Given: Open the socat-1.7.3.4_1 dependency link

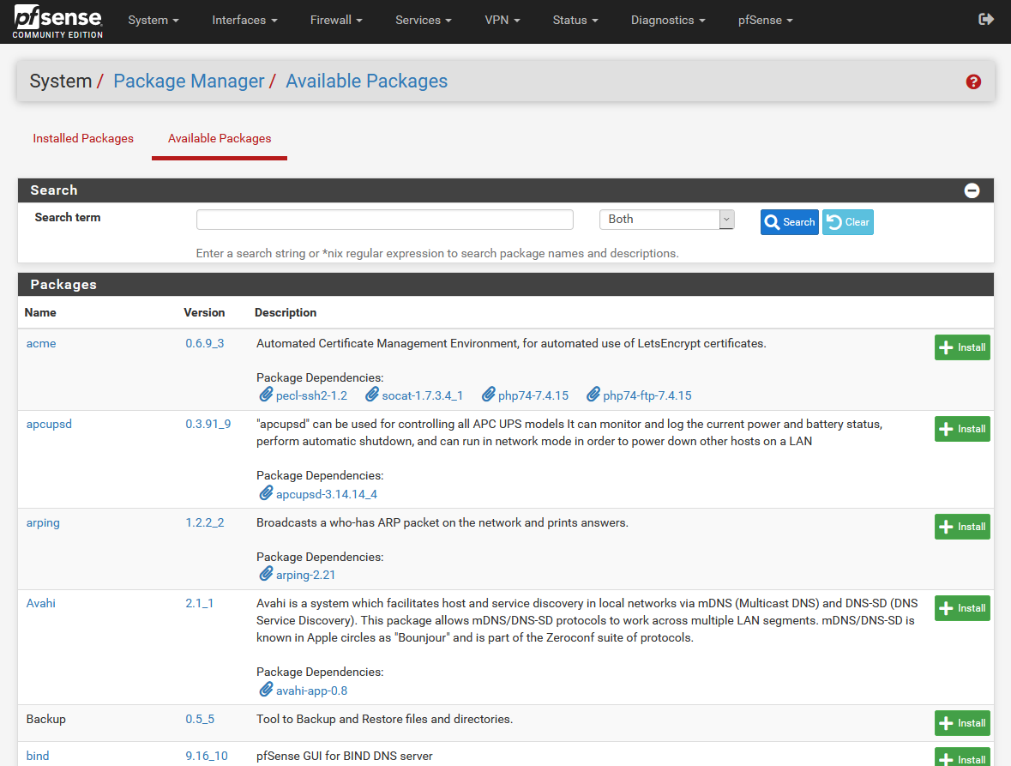Looking at the screenshot, I should (x=423, y=396).
